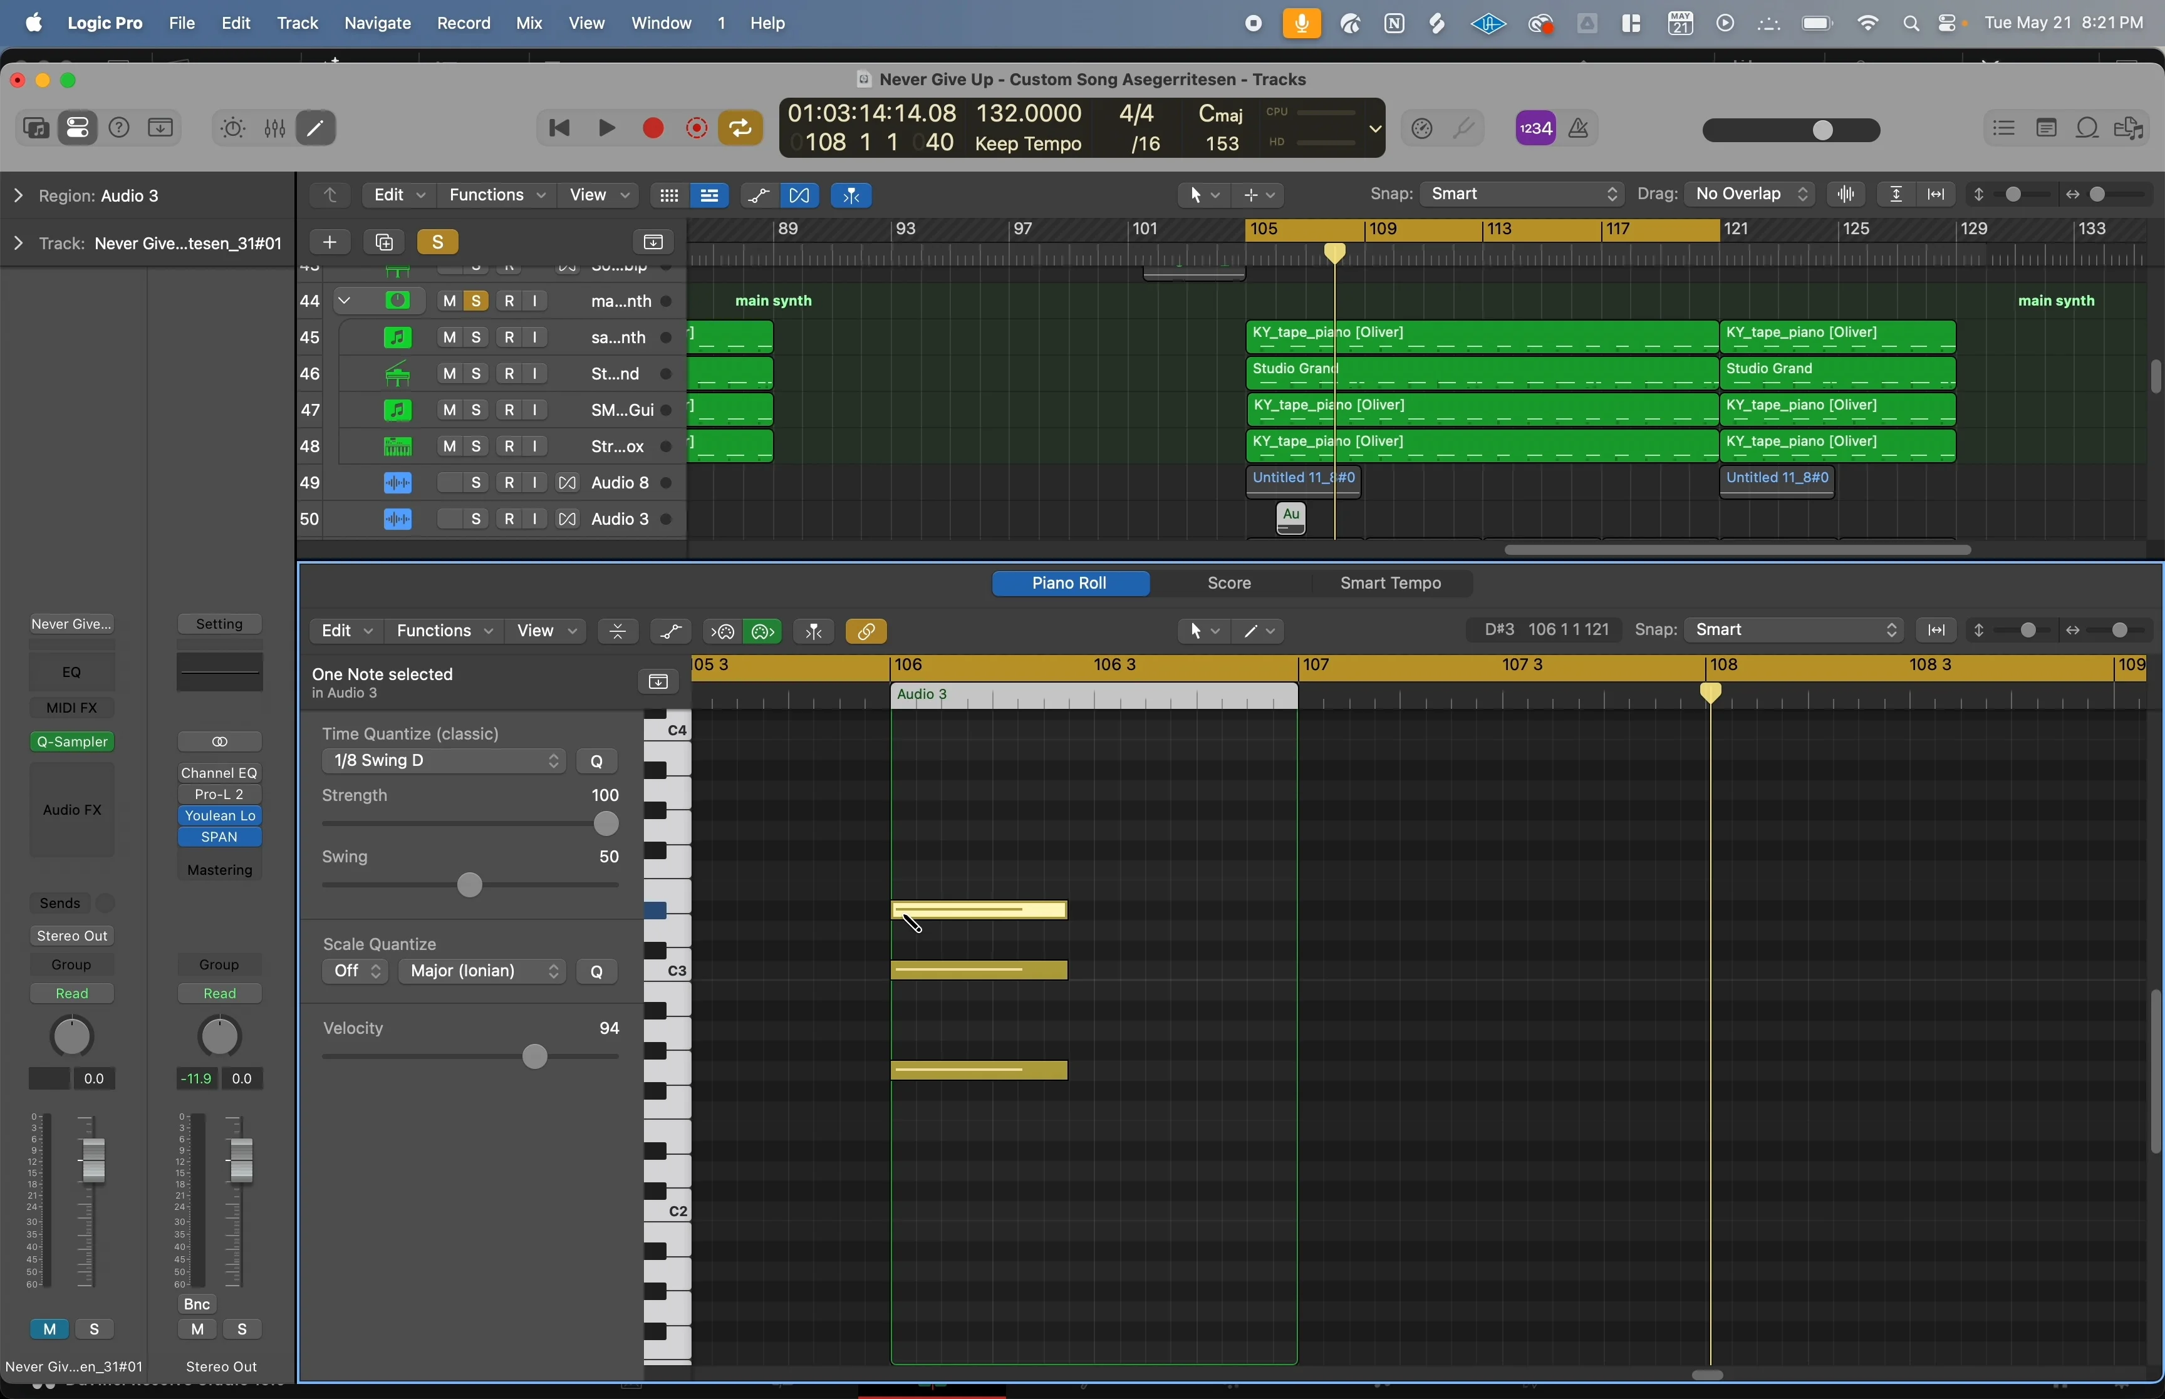Click the Q button next to Time Quantize
Image resolution: width=2165 pixels, height=1399 pixels.
[x=596, y=760]
